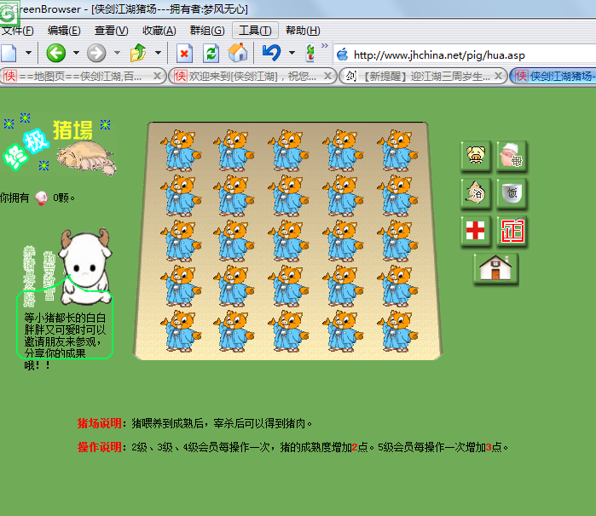
Task: Expand the toolbar overflow » chevron
Action: pyautogui.click(x=325, y=46)
